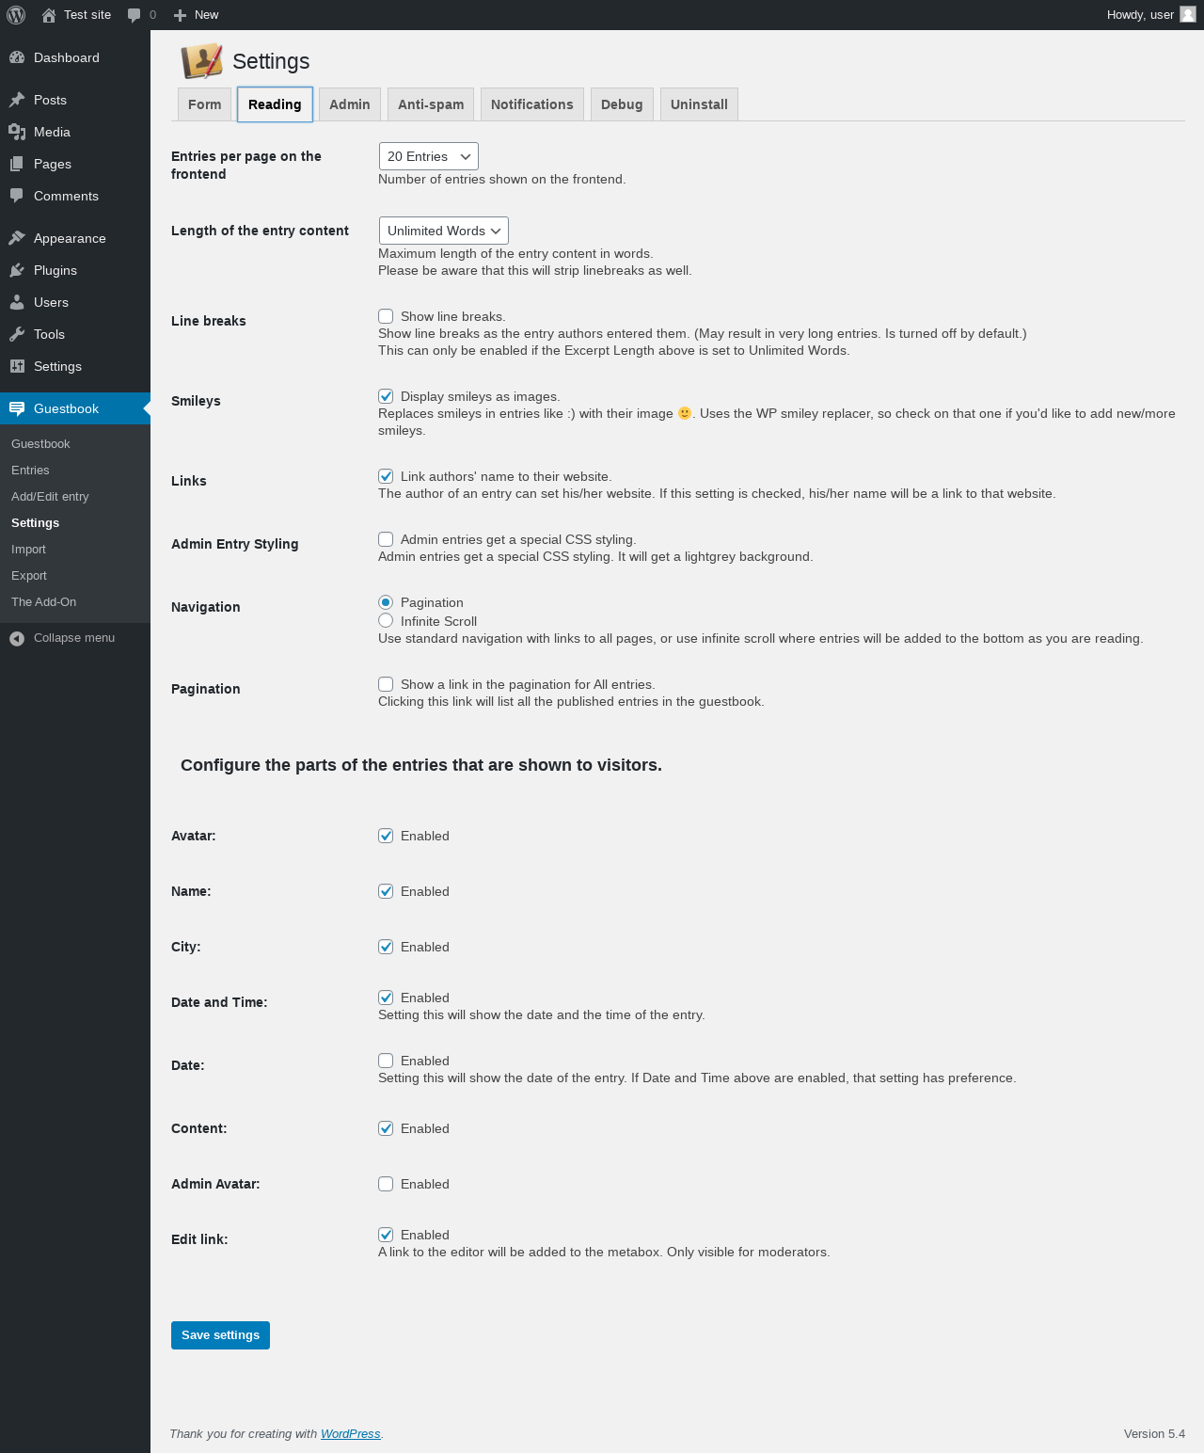
Task: Switch to the Notifications tab
Action: tap(532, 104)
